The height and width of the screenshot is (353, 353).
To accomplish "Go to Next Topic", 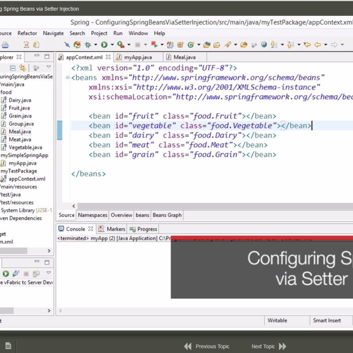I will 269,346.
